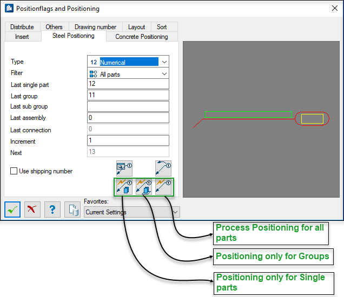The width and height of the screenshot is (344, 297).
Task: Click the yellow rectangle in preview
Action: coord(312,119)
